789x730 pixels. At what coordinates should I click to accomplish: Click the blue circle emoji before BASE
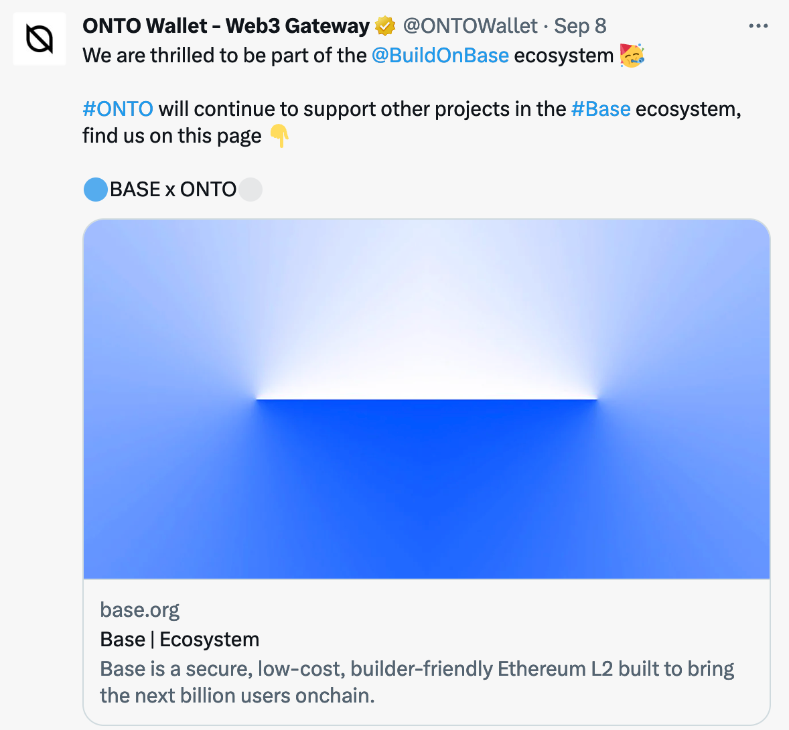(x=95, y=190)
